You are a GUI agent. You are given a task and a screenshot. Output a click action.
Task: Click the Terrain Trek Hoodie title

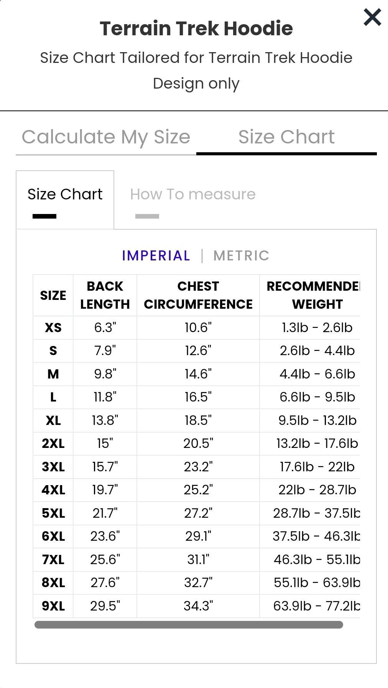tap(196, 29)
